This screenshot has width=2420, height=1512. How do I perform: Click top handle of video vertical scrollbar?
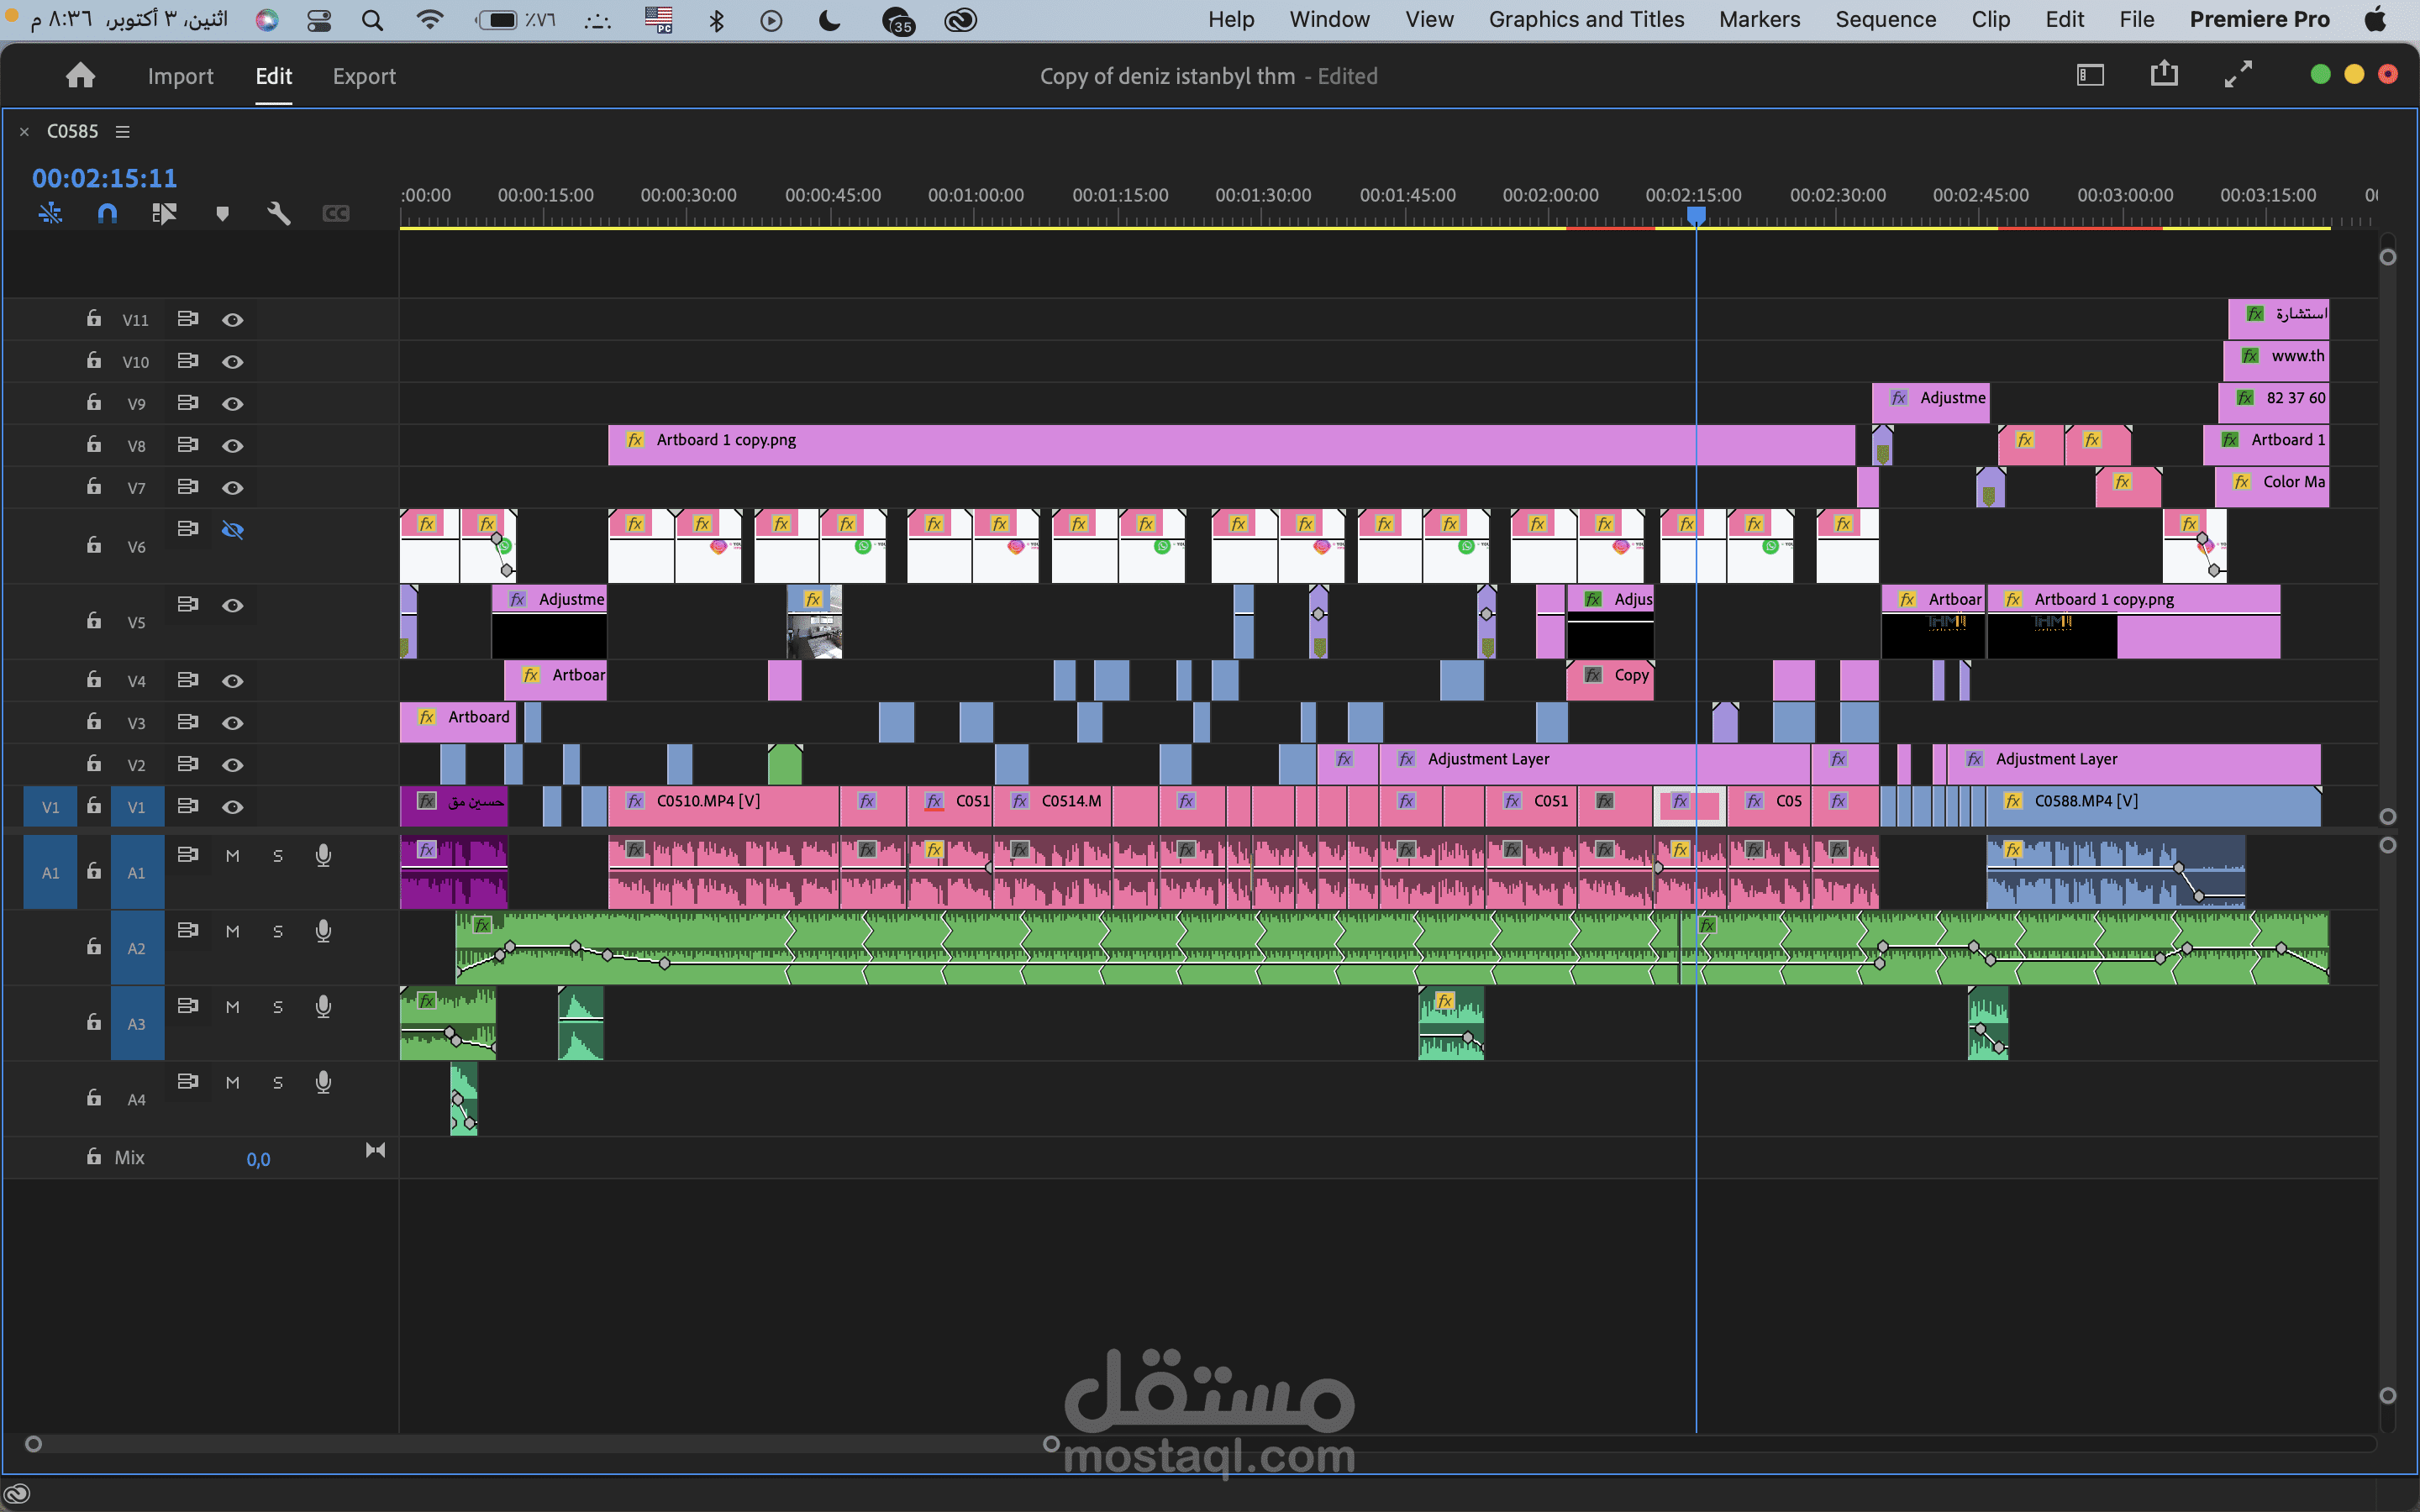(2388, 257)
